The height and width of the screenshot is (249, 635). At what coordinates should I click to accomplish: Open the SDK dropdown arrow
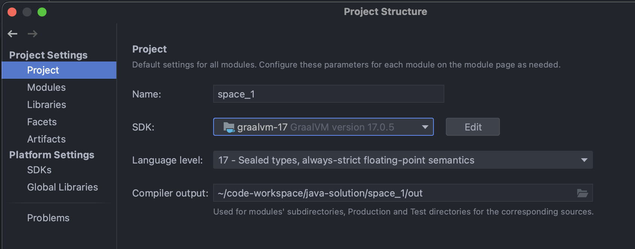pyautogui.click(x=425, y=127)
